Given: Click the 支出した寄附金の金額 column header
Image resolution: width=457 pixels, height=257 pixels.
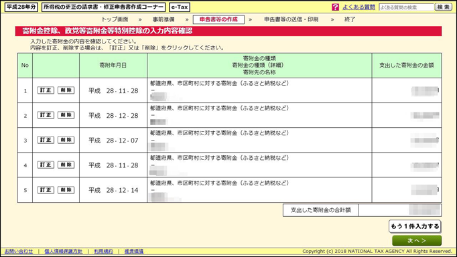Looking at the screenshot, I should [x=407, y=66].
